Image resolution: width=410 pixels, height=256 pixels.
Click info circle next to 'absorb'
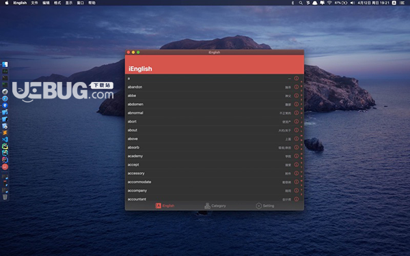pos(297,147)
